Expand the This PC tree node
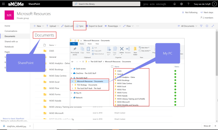Viewport: 218px width, 130px height. [71, 93]
